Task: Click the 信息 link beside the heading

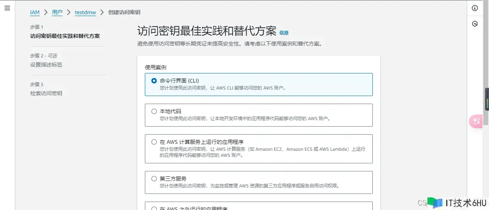Action: pyautogui.click(x=284, y=33)
